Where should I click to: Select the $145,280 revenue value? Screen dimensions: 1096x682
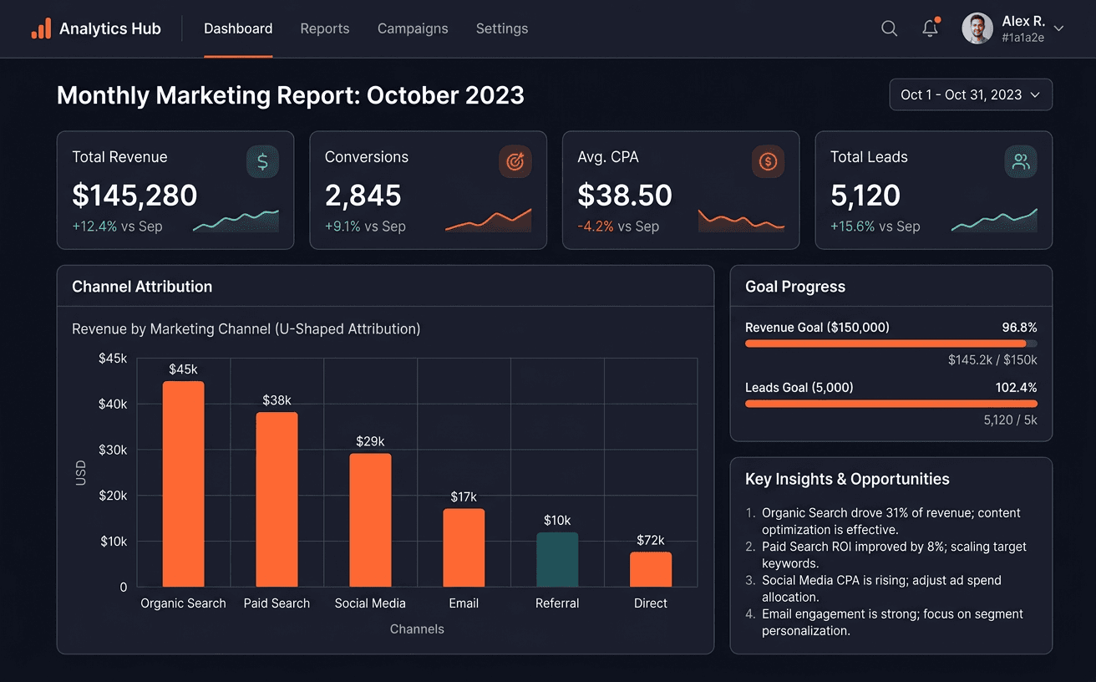pos(134,195)
